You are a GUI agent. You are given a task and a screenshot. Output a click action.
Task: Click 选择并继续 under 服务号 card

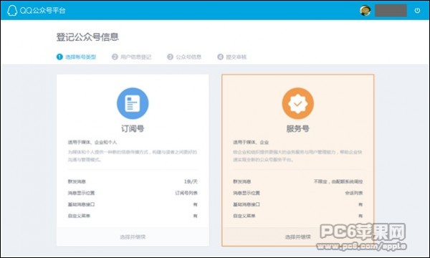coord(298,237)
